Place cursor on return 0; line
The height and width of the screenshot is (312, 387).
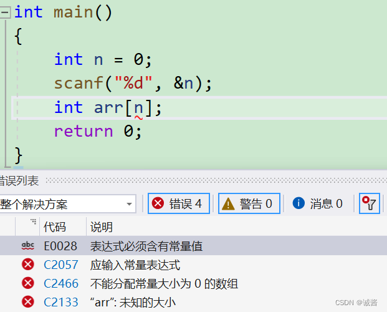pos(98,131)
